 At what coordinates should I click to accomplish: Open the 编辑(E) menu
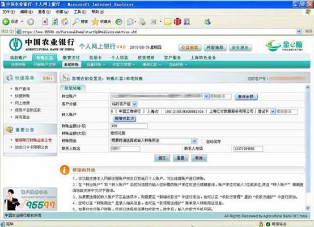click(x=27, y=12)
